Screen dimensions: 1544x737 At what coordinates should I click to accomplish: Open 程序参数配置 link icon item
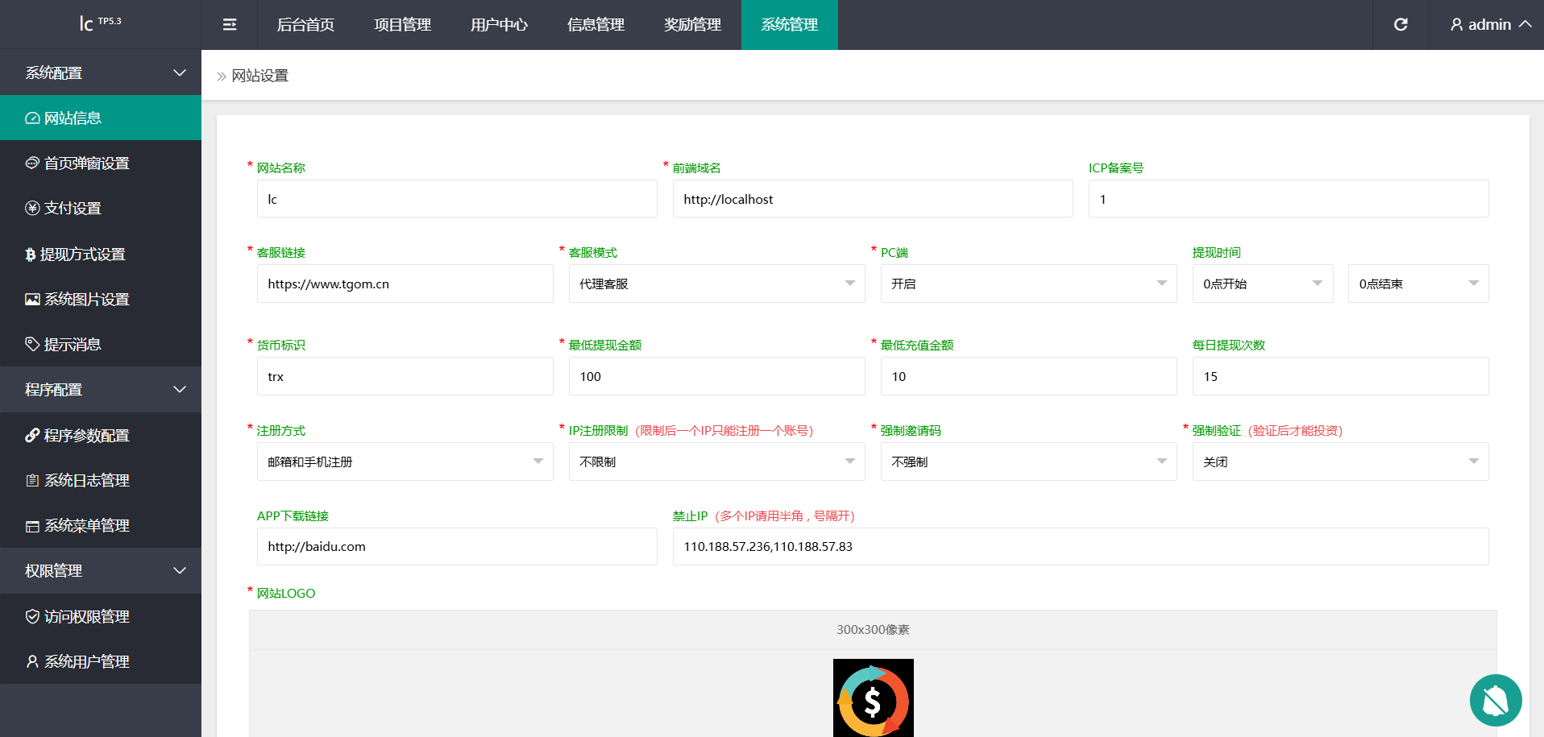86,436
